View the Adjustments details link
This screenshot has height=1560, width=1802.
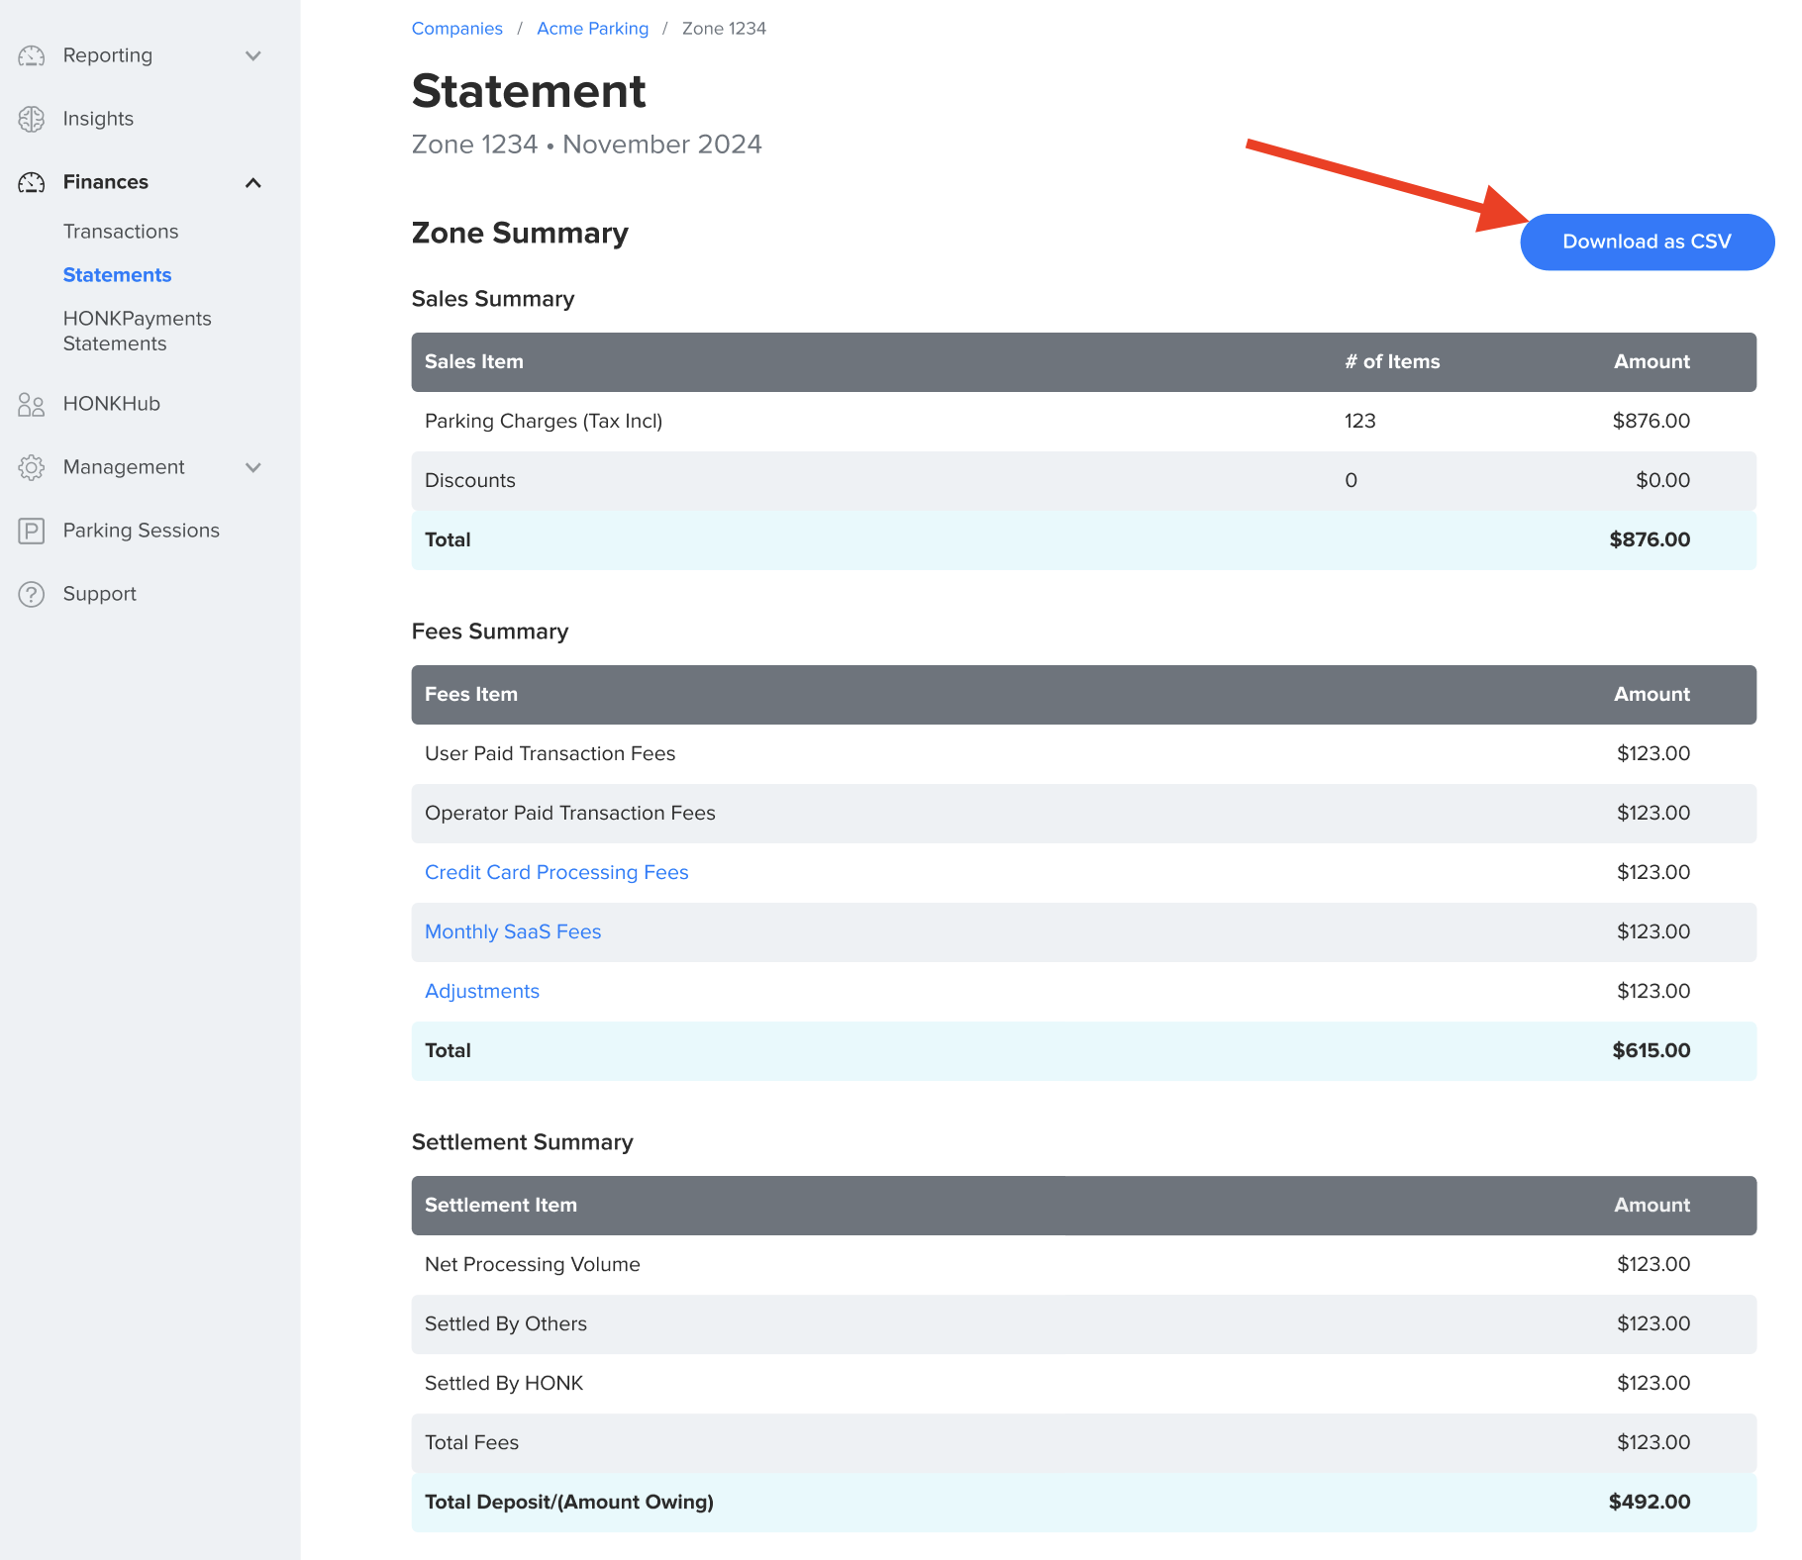[x=482, y=991]
